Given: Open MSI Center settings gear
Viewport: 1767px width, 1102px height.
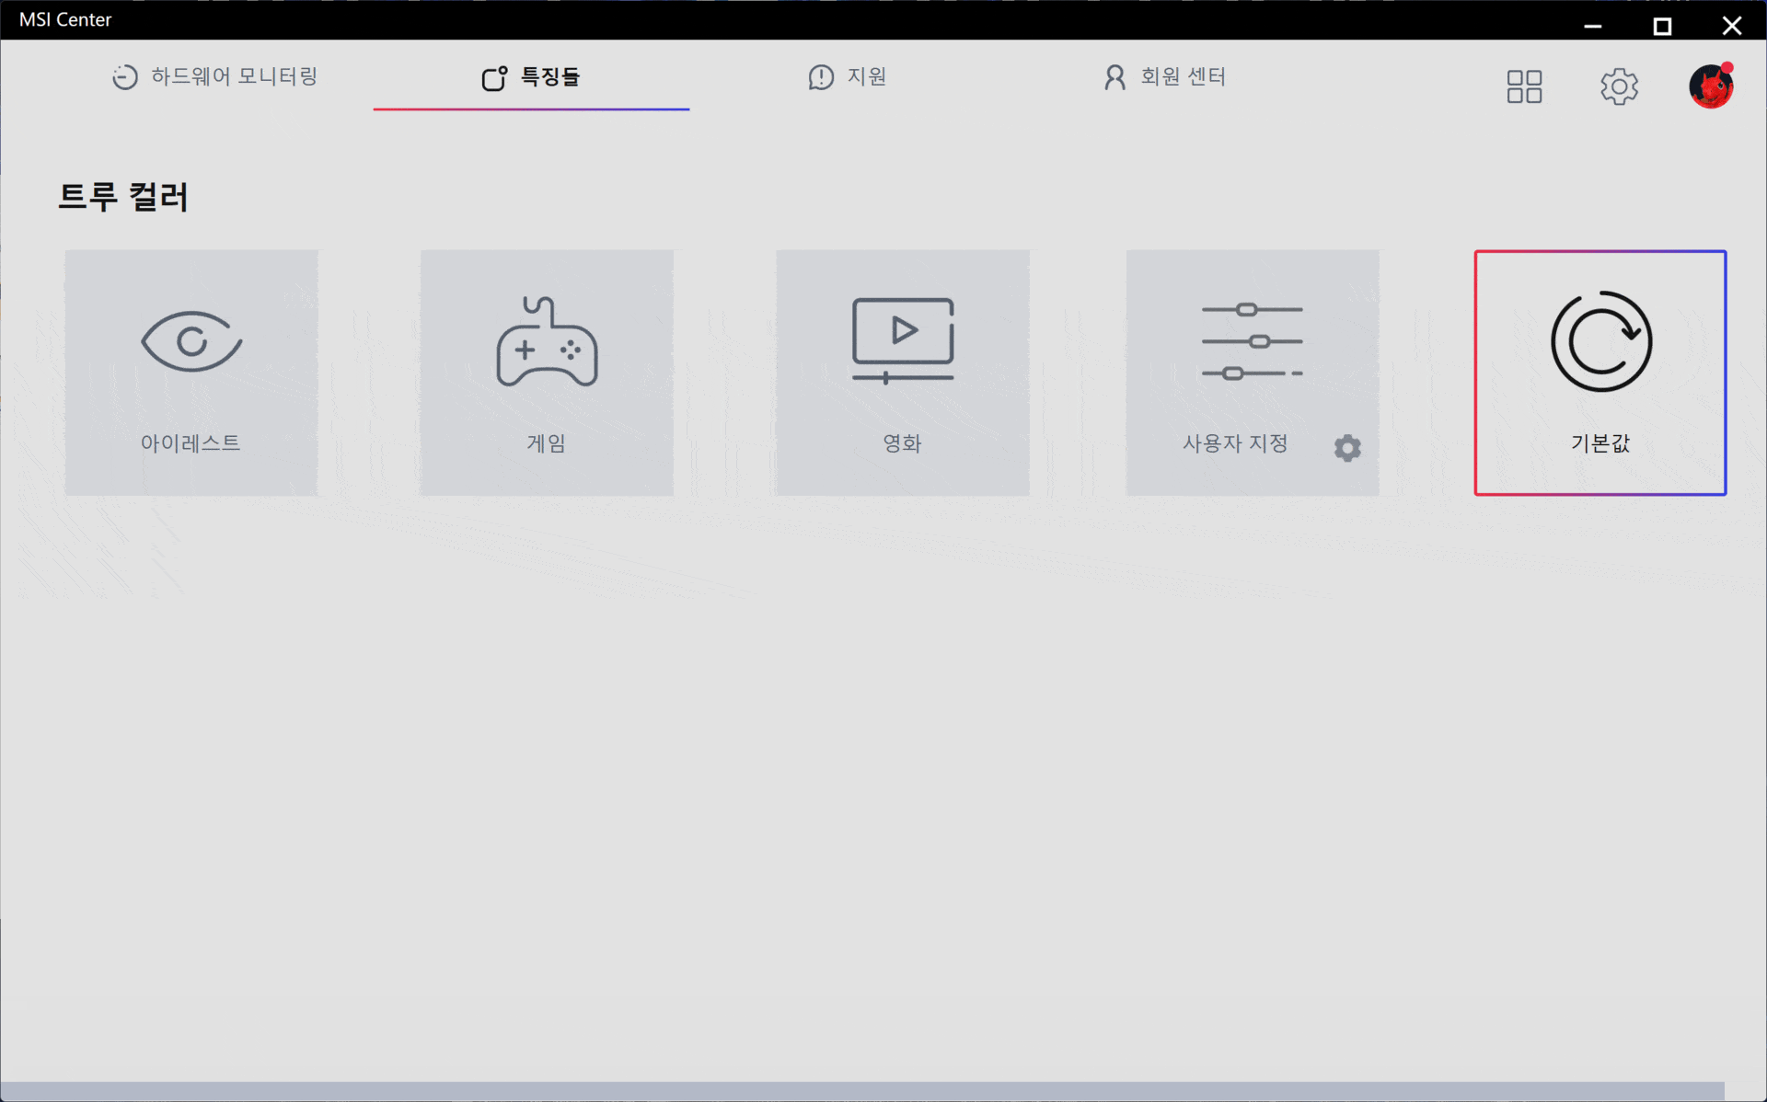Looking at the screenshot, I should coord(1619,86).
